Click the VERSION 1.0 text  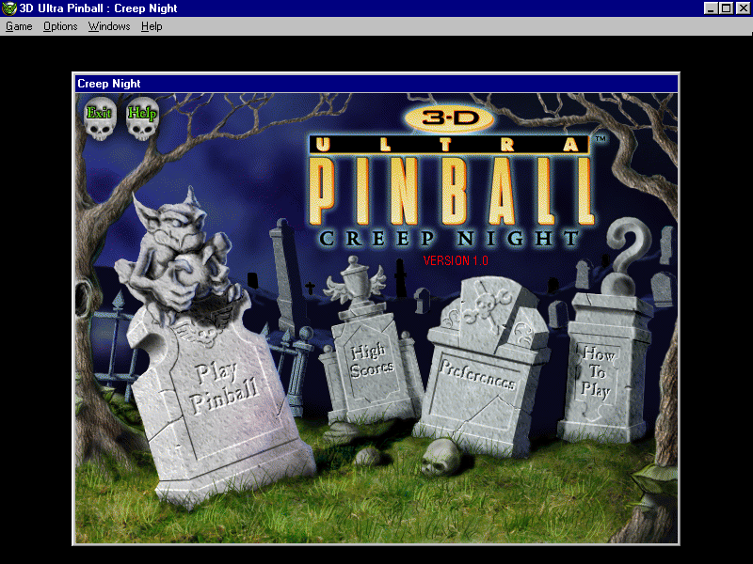[x=456, y=260]
